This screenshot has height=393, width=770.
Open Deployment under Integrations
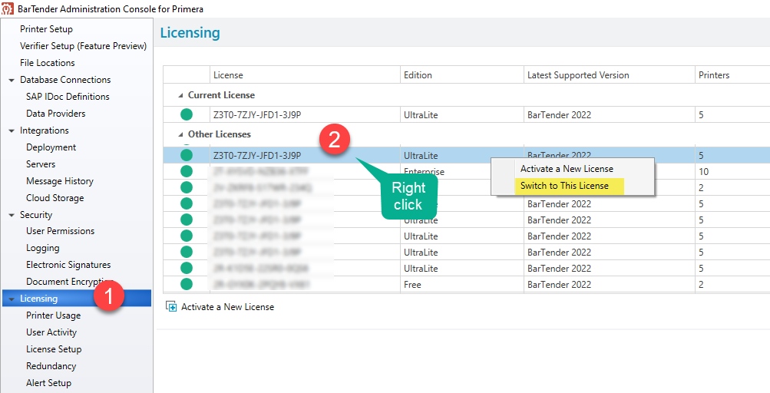[51, 147]
